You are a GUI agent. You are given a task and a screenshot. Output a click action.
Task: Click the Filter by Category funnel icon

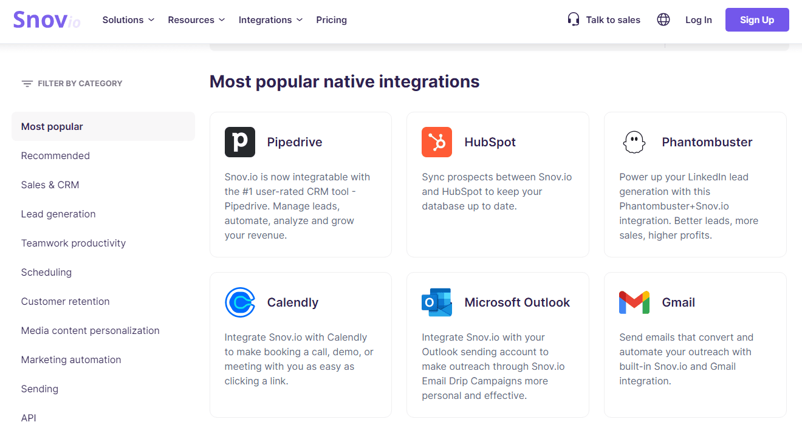[x=27, y=83]
